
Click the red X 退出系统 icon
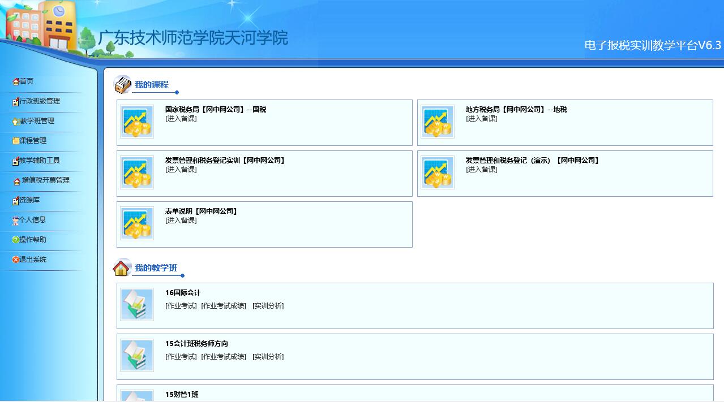(16, 260)
